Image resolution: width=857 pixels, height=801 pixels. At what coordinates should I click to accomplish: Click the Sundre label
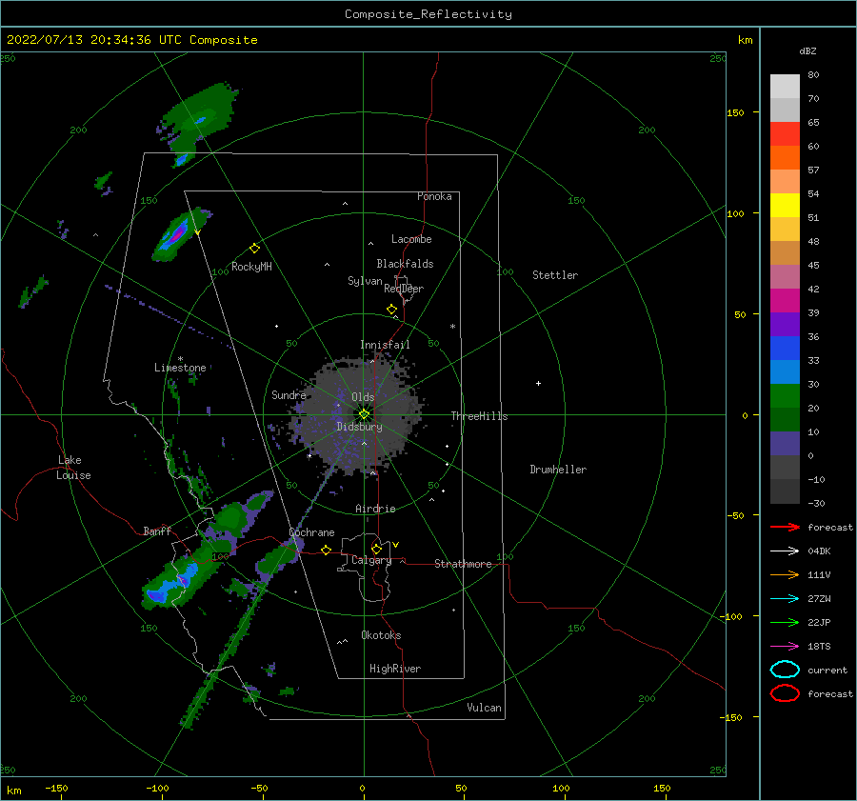pyautogui.click(x=289, y=395)
